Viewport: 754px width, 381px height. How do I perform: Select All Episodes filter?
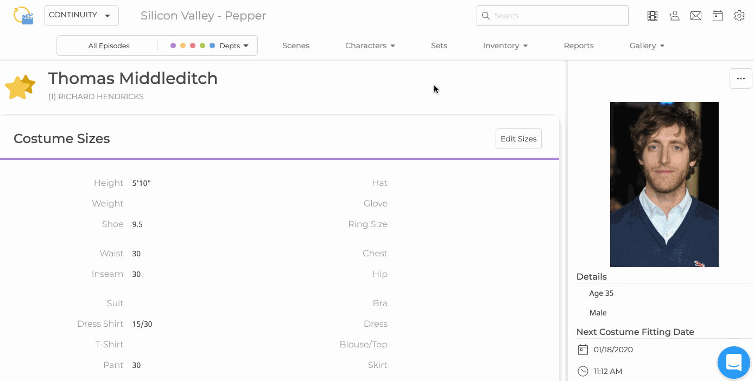click(109, 46)
